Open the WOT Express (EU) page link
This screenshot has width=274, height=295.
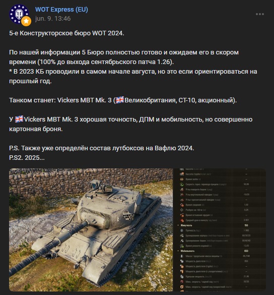[61, 10]
